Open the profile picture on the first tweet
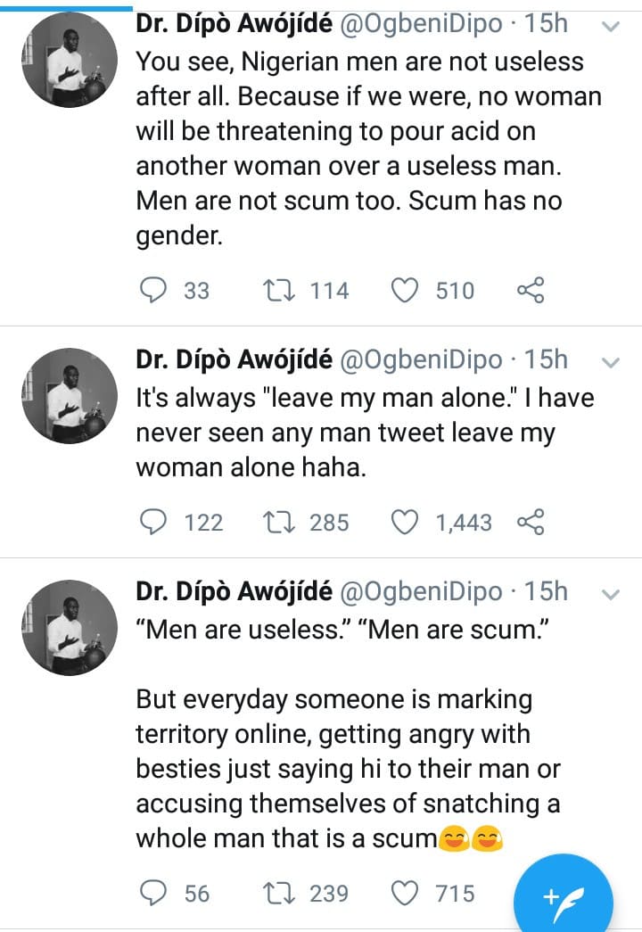The image size is (642, 932). coord(69,61)
